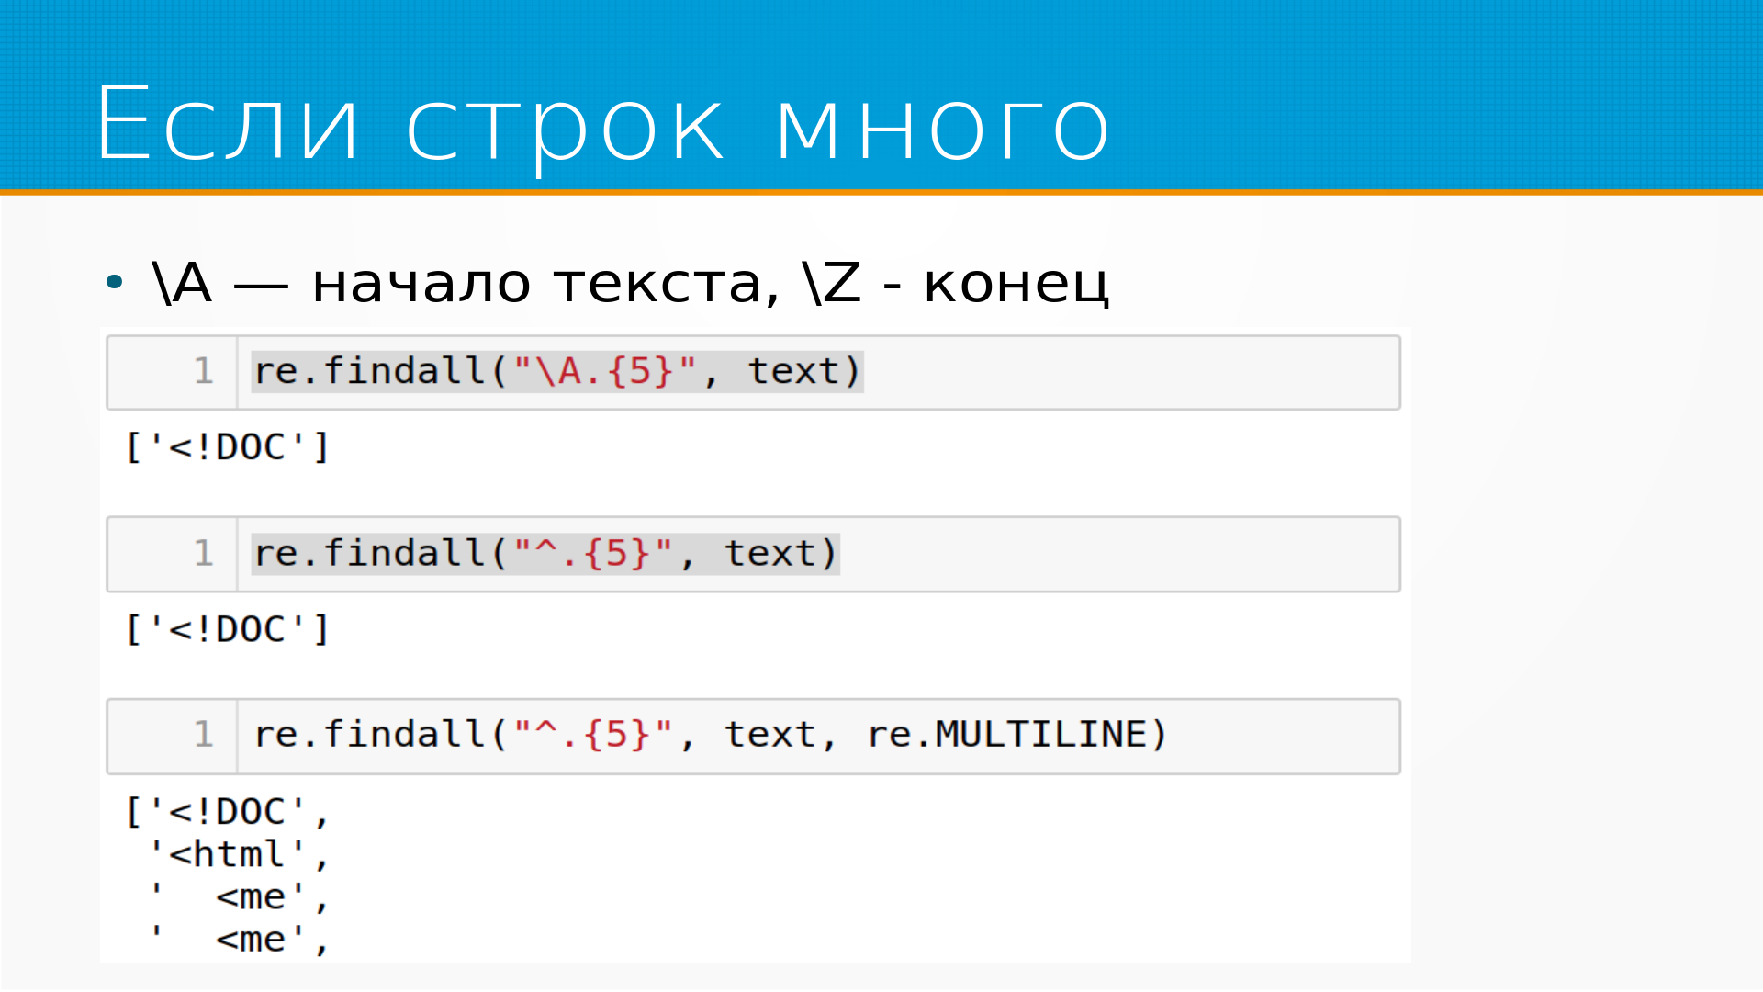This screenshot has height=992, width=1763.
Task: Click the second output ['<!DOC']
Action: tap(227, 630)
